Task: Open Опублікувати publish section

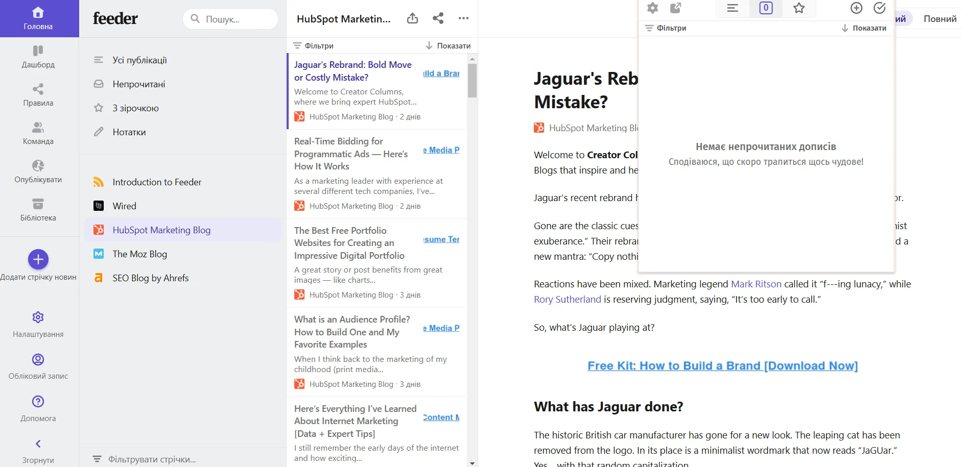Action: click(x=38, y=171)
